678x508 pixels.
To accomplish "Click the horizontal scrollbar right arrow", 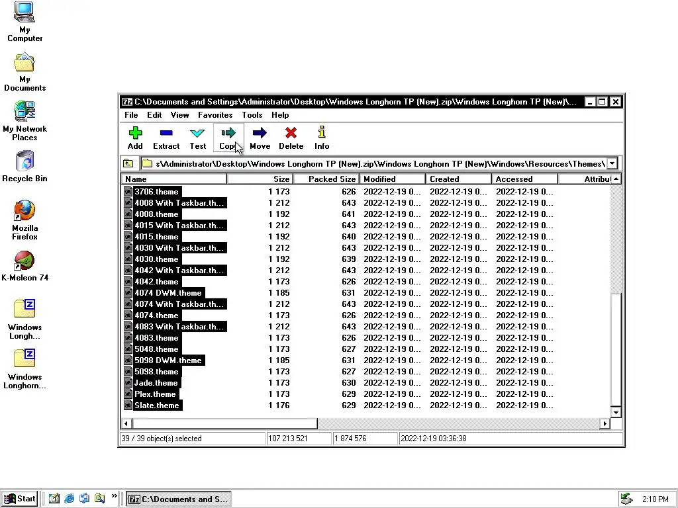I will 605,423.
